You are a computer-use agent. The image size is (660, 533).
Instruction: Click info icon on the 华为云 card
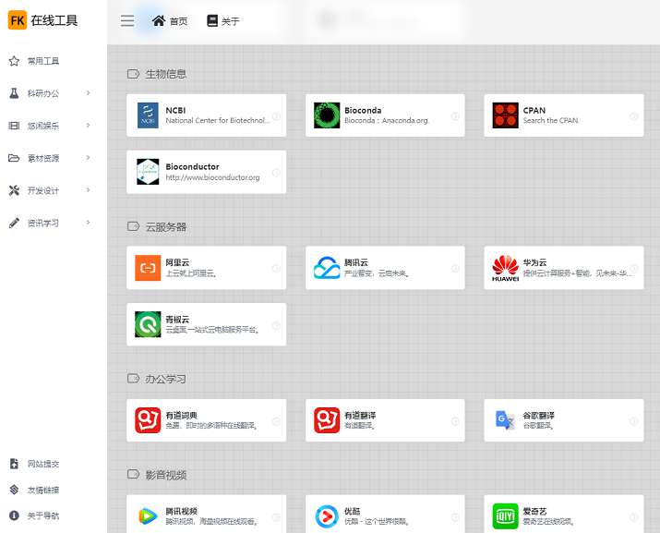633,269
